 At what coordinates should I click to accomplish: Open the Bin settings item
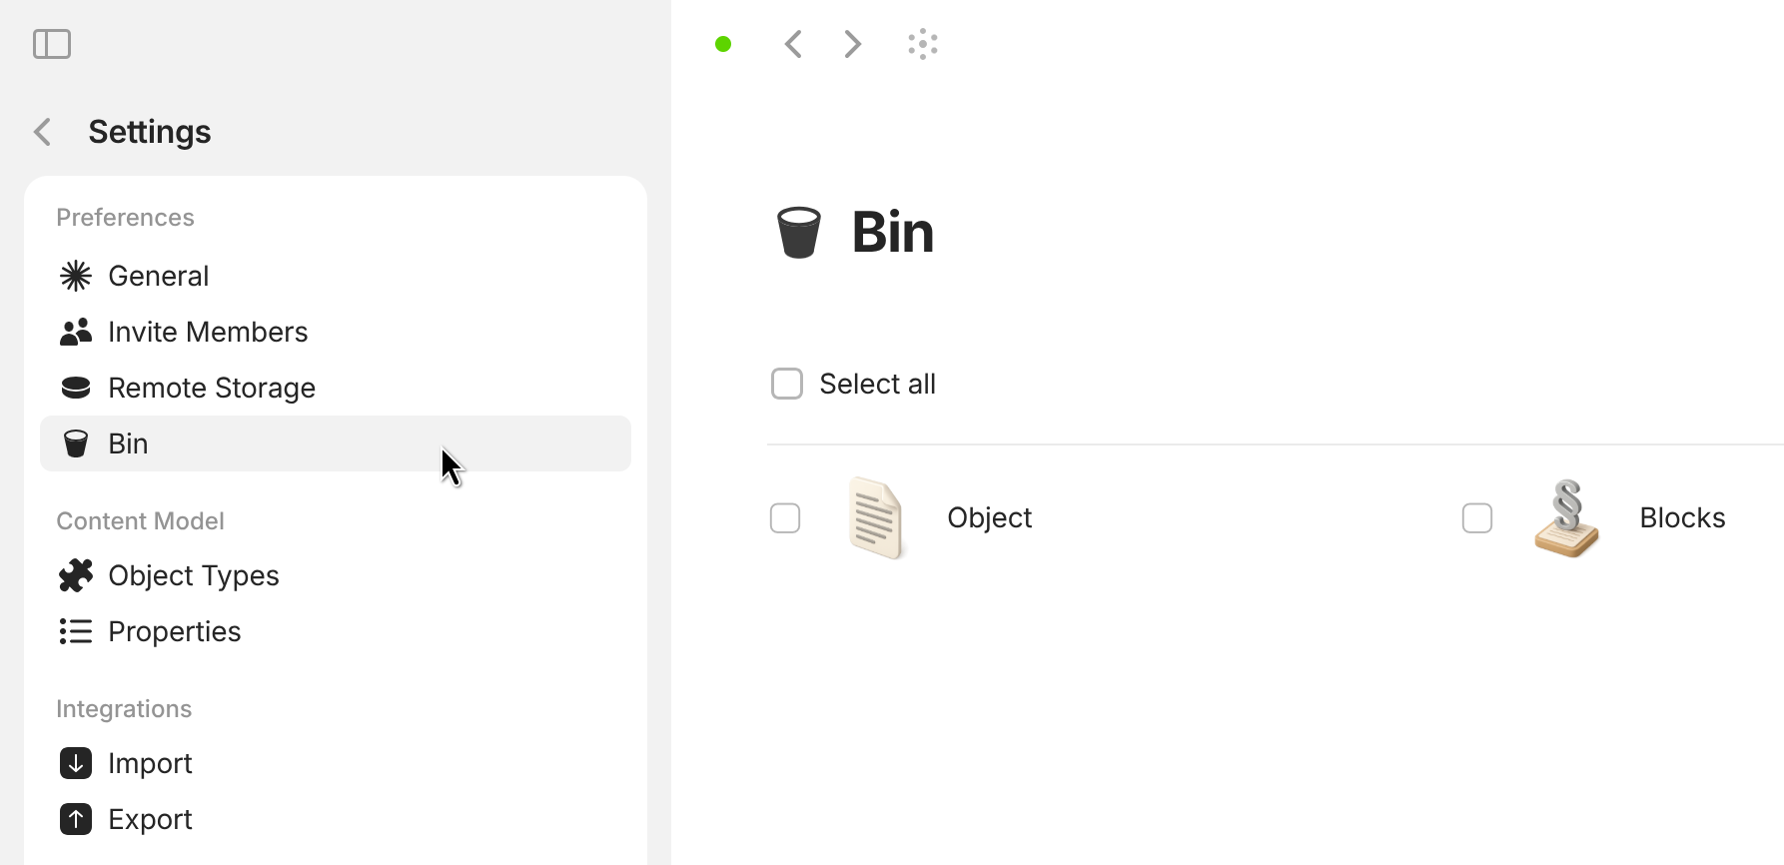(x=128, y=443)
